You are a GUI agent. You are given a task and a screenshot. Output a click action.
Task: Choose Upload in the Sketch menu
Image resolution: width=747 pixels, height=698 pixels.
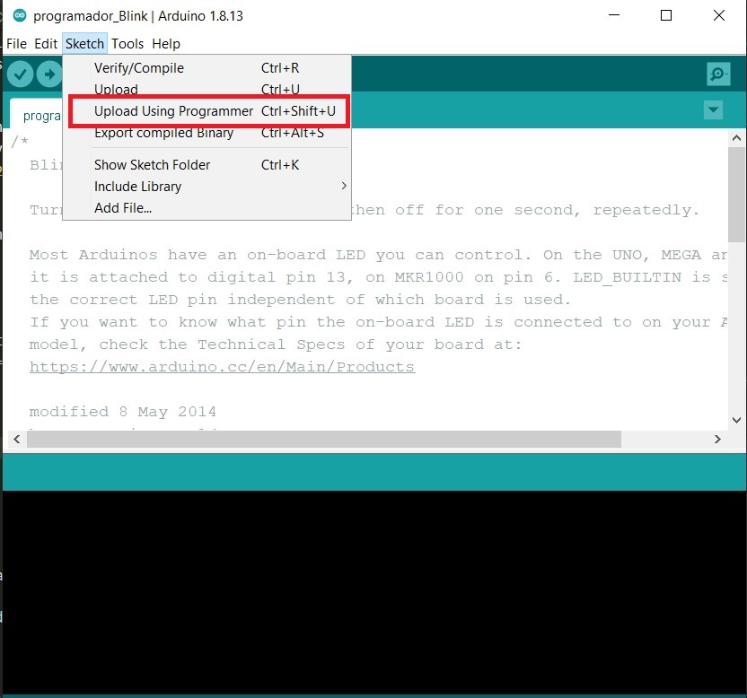[207, 89]
